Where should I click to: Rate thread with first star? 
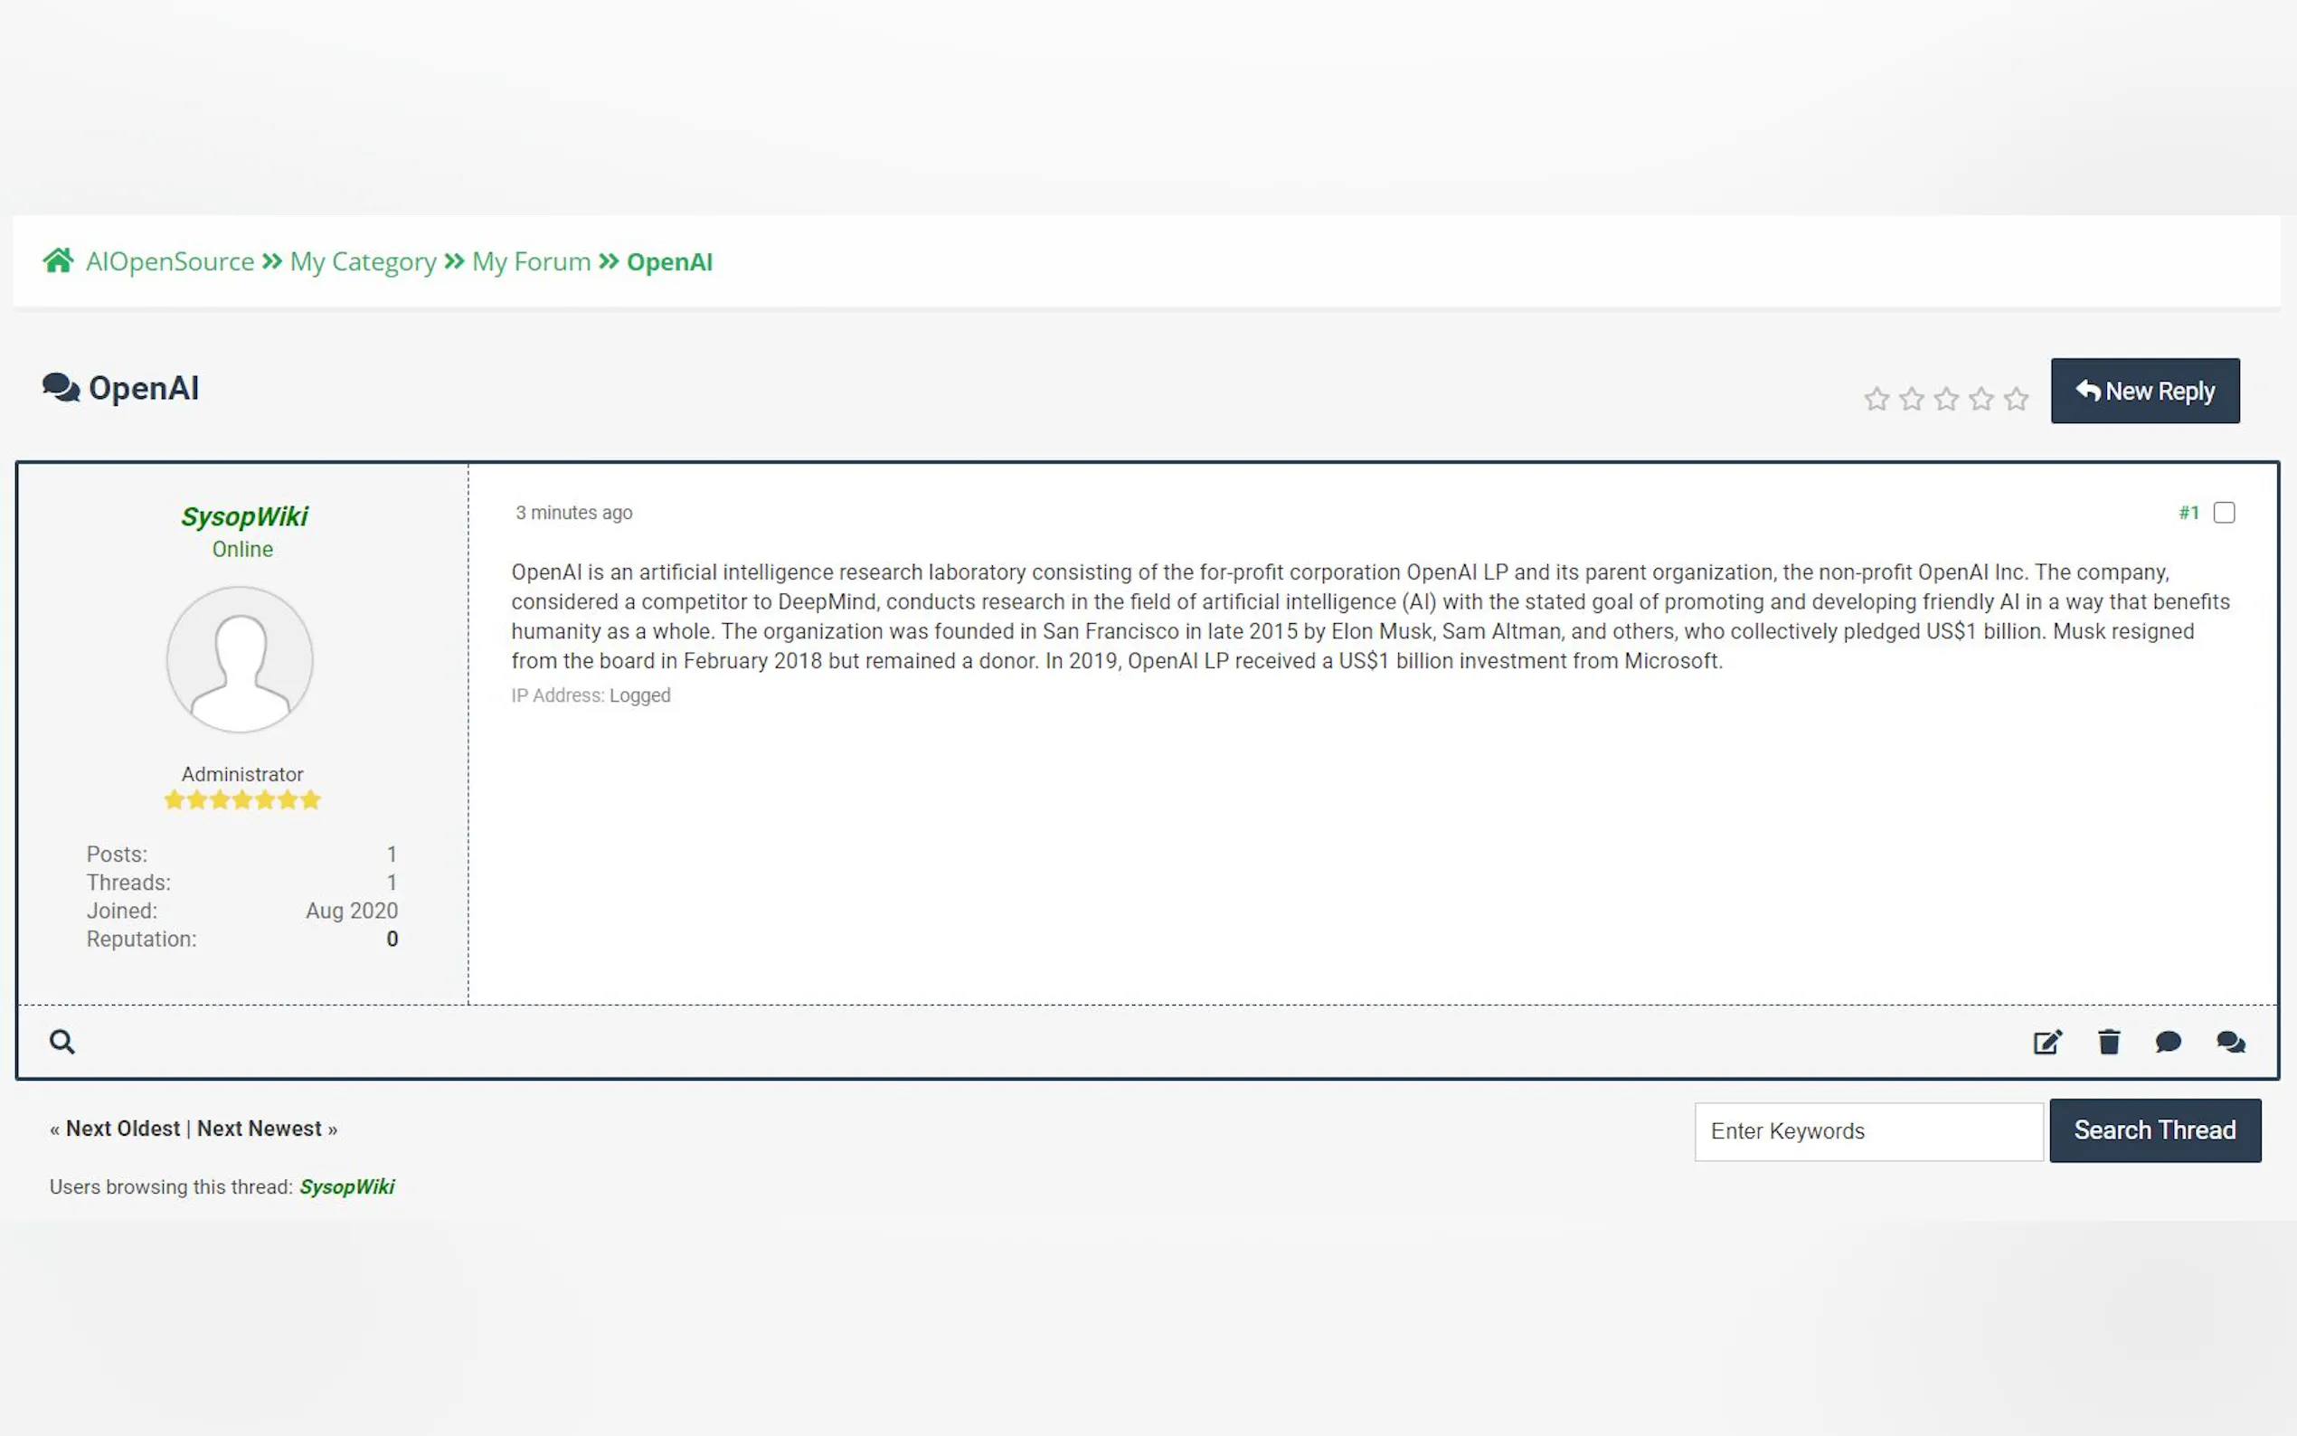(1876, 399)
